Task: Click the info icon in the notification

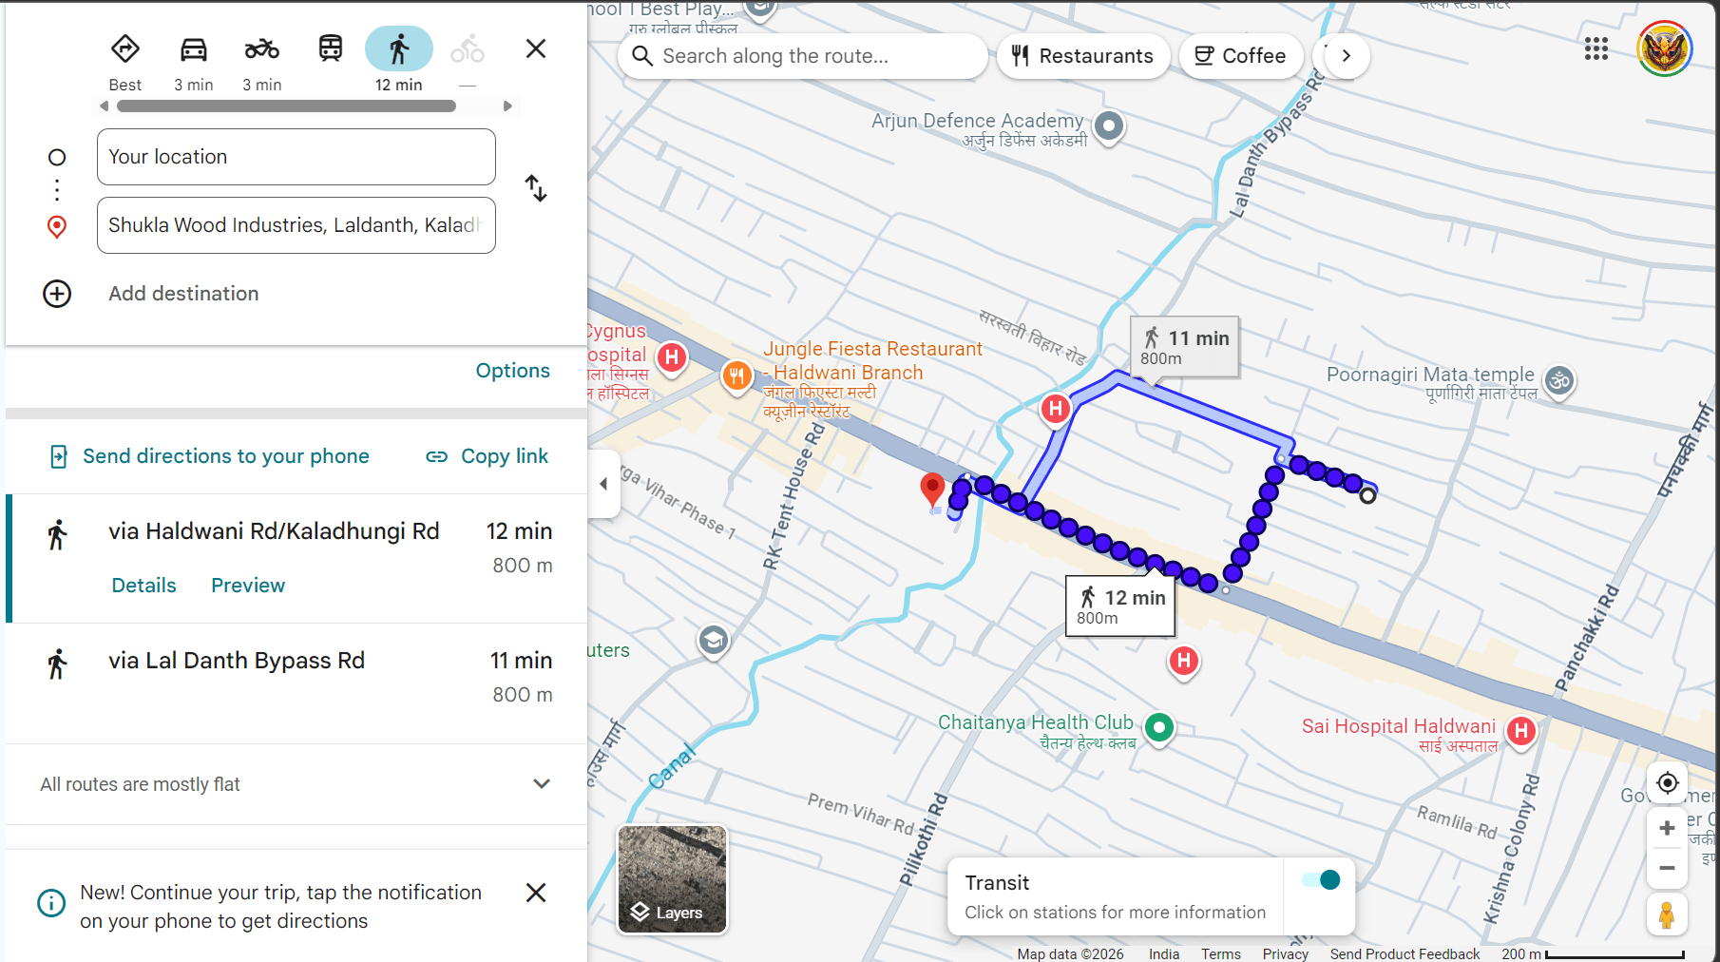Action: click(51, 903)
